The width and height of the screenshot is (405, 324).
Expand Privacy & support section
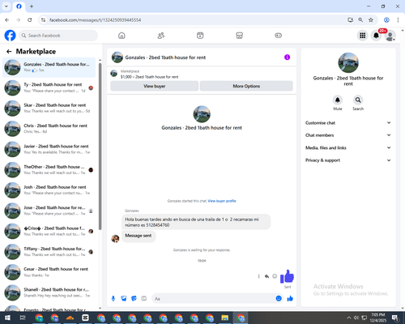pyautogui.click(x=348, y=160)
